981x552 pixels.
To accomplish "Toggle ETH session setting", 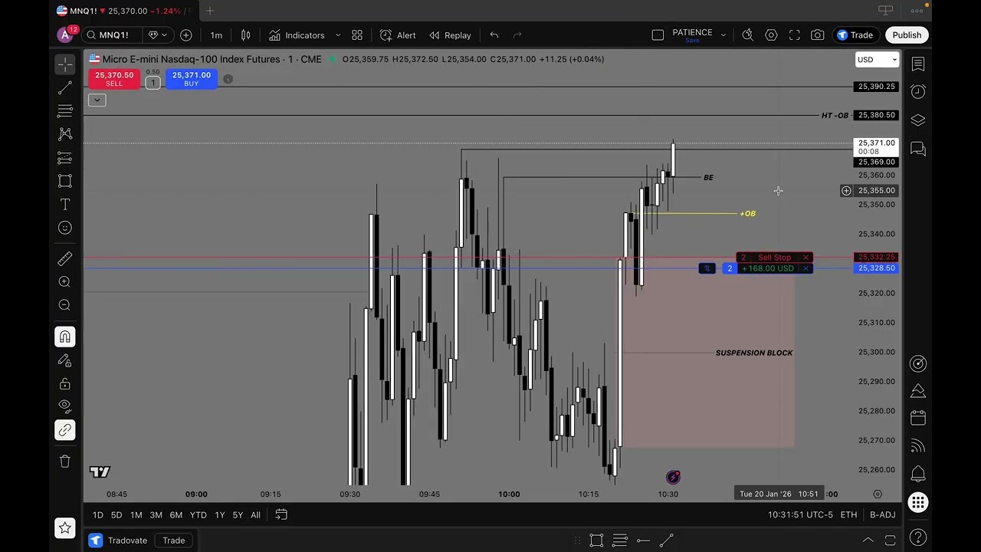I will tap(848, 515).
